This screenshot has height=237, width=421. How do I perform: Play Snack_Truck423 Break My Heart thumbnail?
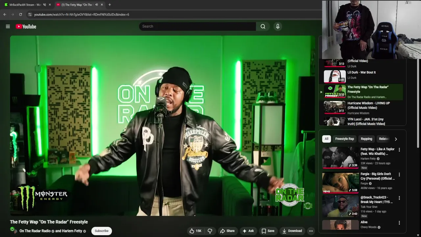[340, 206]
